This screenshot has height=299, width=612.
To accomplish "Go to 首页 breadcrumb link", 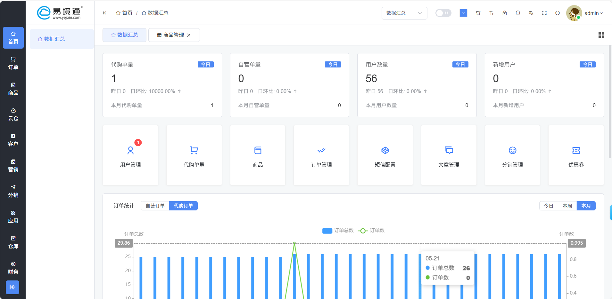I will click(124, 13).
